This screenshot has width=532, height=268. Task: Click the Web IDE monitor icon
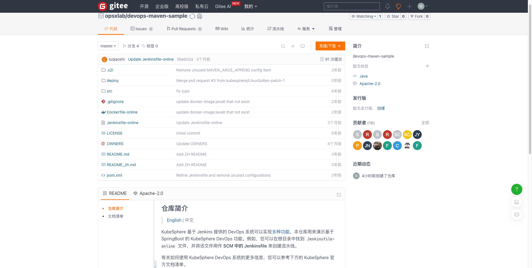(303, 46)
